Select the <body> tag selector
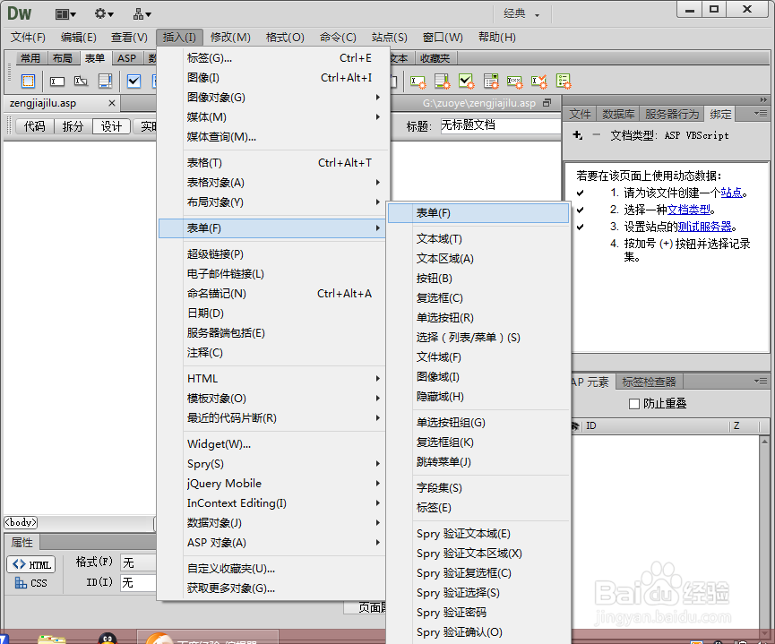The height and width of the screenshot is (644, 775). [21, 522]
